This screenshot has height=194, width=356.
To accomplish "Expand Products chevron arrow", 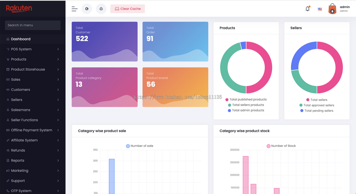I will pyautogui.click(x=58, y=59).
